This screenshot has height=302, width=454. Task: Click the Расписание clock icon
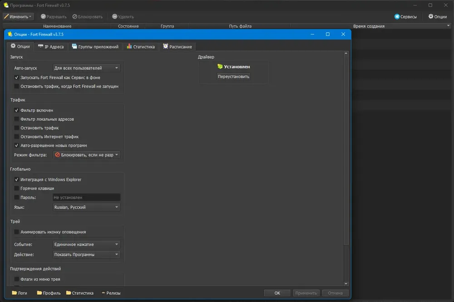165,46
